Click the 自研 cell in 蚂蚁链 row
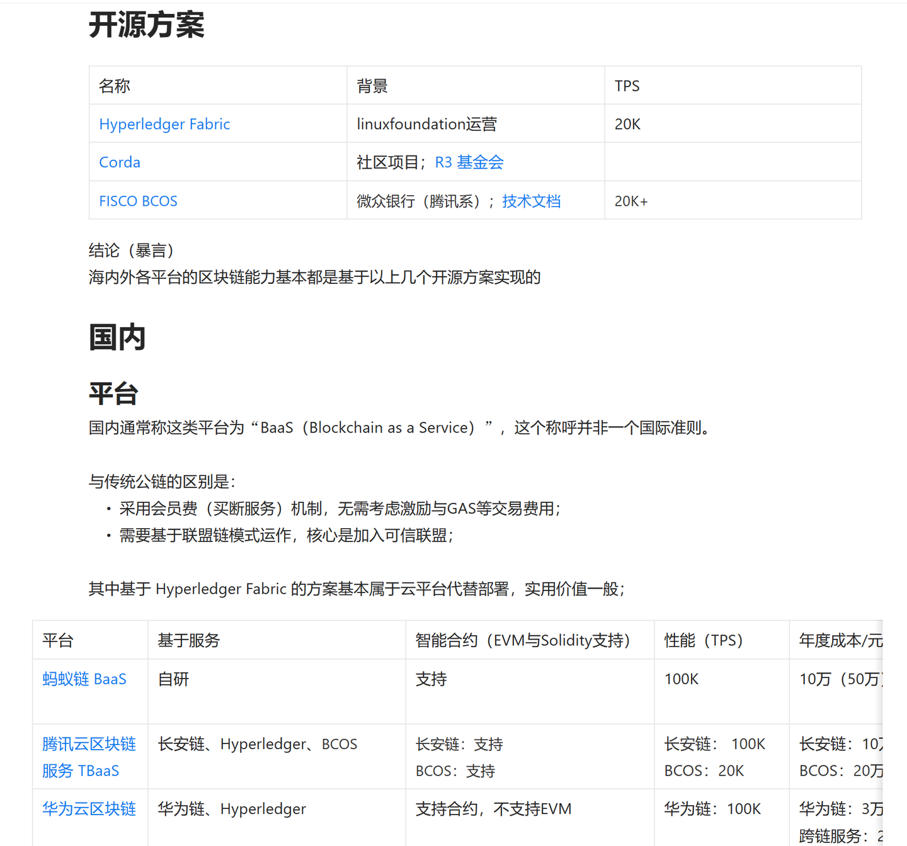 click(x=173, y=679)
